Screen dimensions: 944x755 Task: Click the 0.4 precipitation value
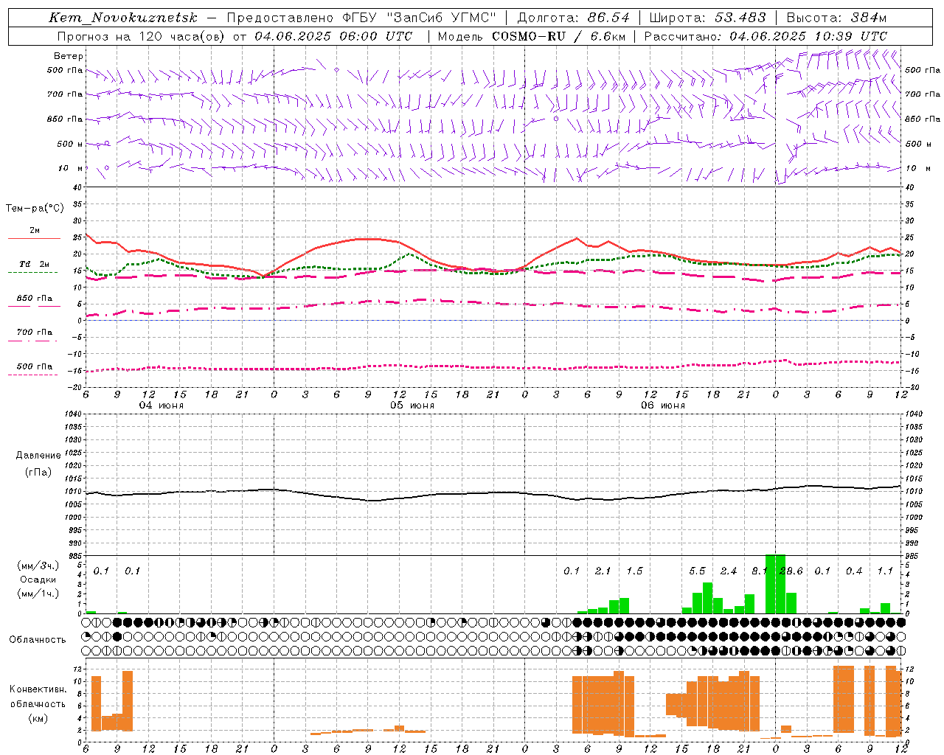(854, 571)
